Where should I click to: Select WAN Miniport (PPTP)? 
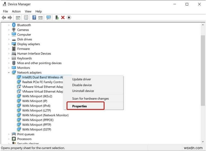[37, 124]
